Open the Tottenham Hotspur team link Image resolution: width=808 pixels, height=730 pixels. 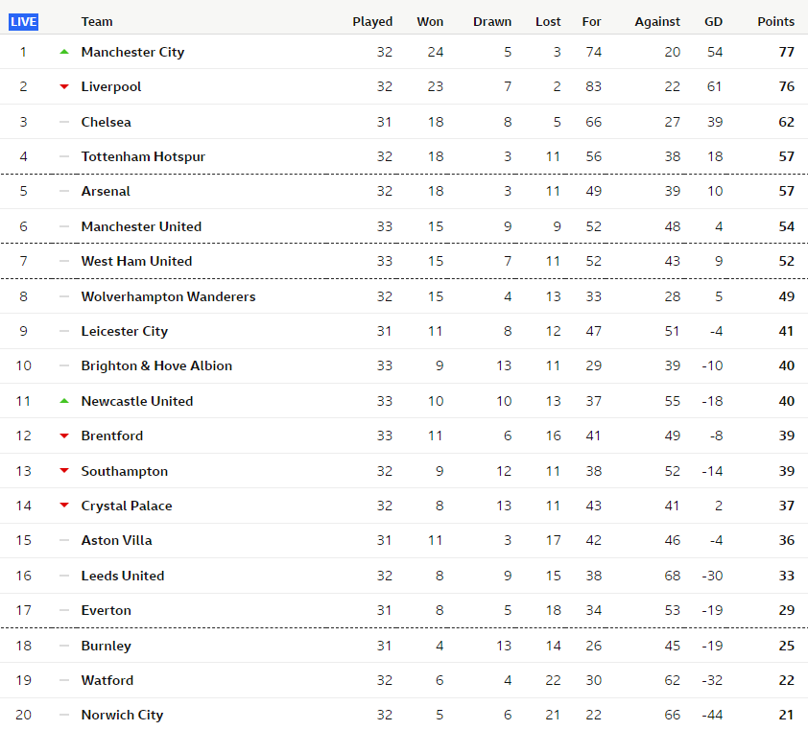pyautogui.click(x=143, y=156)
